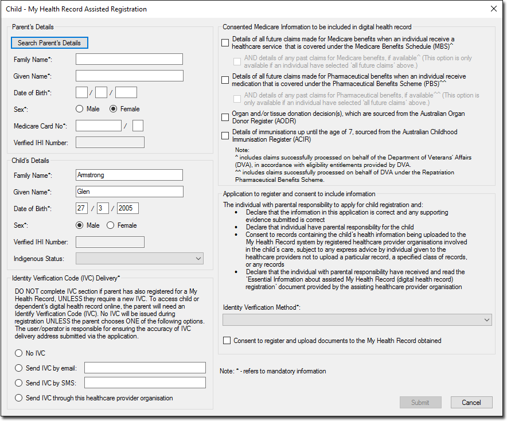This screenshot has width=507, height=421.
Task: Enable future Medicare benefits claims checkbox
Action: [x=225, y=42]
